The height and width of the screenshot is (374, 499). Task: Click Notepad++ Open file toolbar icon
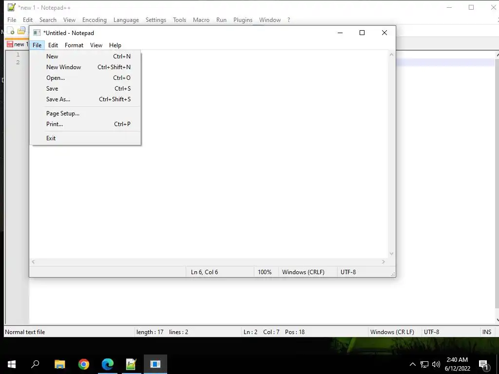point(21,31)
